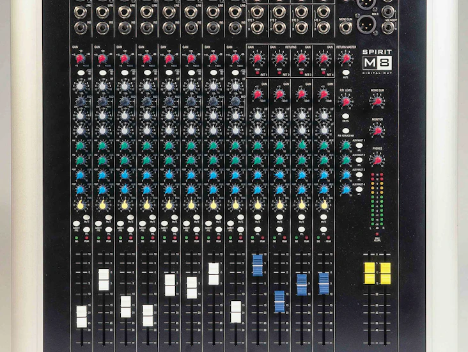Click the stereo channel one red Gain knob
Screen dimensions: 468x352
click(257, 94)
